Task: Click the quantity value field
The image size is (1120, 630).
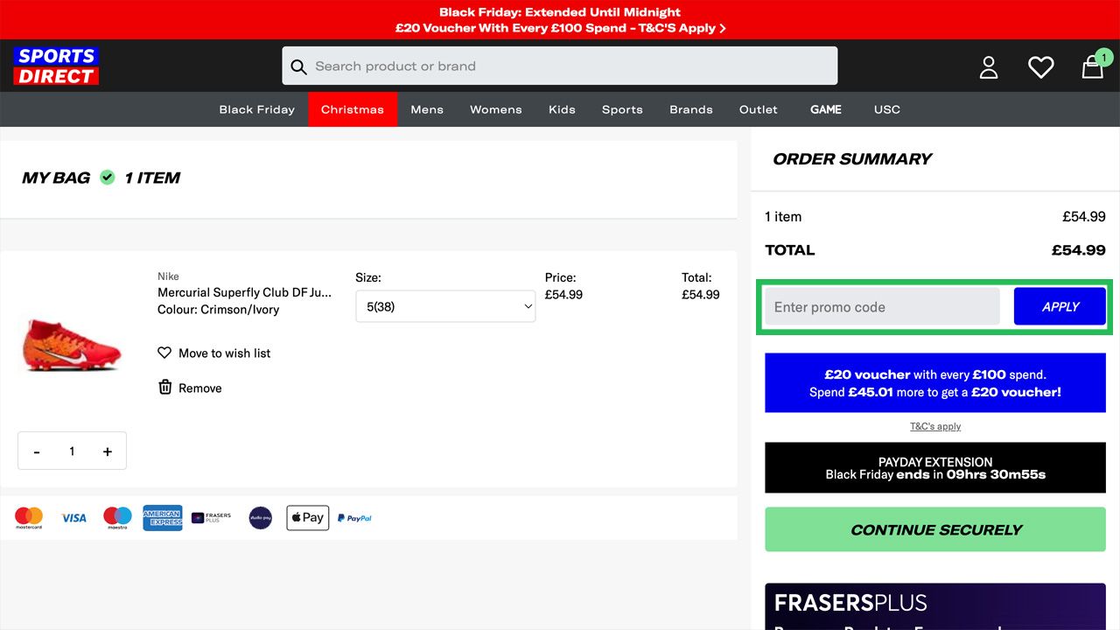Action: click(72, 451)
